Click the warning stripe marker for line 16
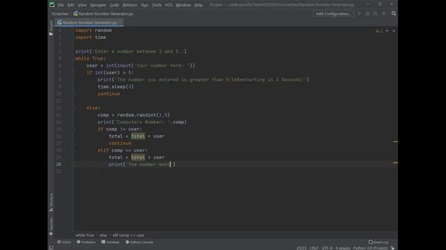This screenshot has width=446, height=250. pyautogui.click(x=395, y=142)
